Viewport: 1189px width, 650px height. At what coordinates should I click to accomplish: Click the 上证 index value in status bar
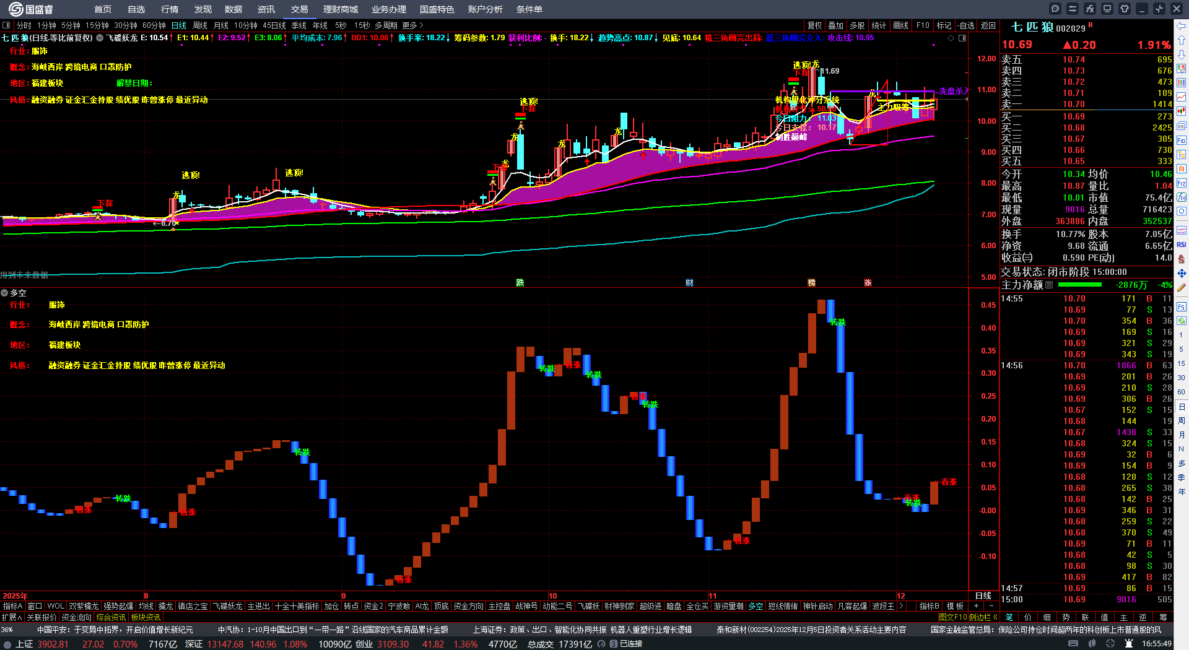pos(53,644)
